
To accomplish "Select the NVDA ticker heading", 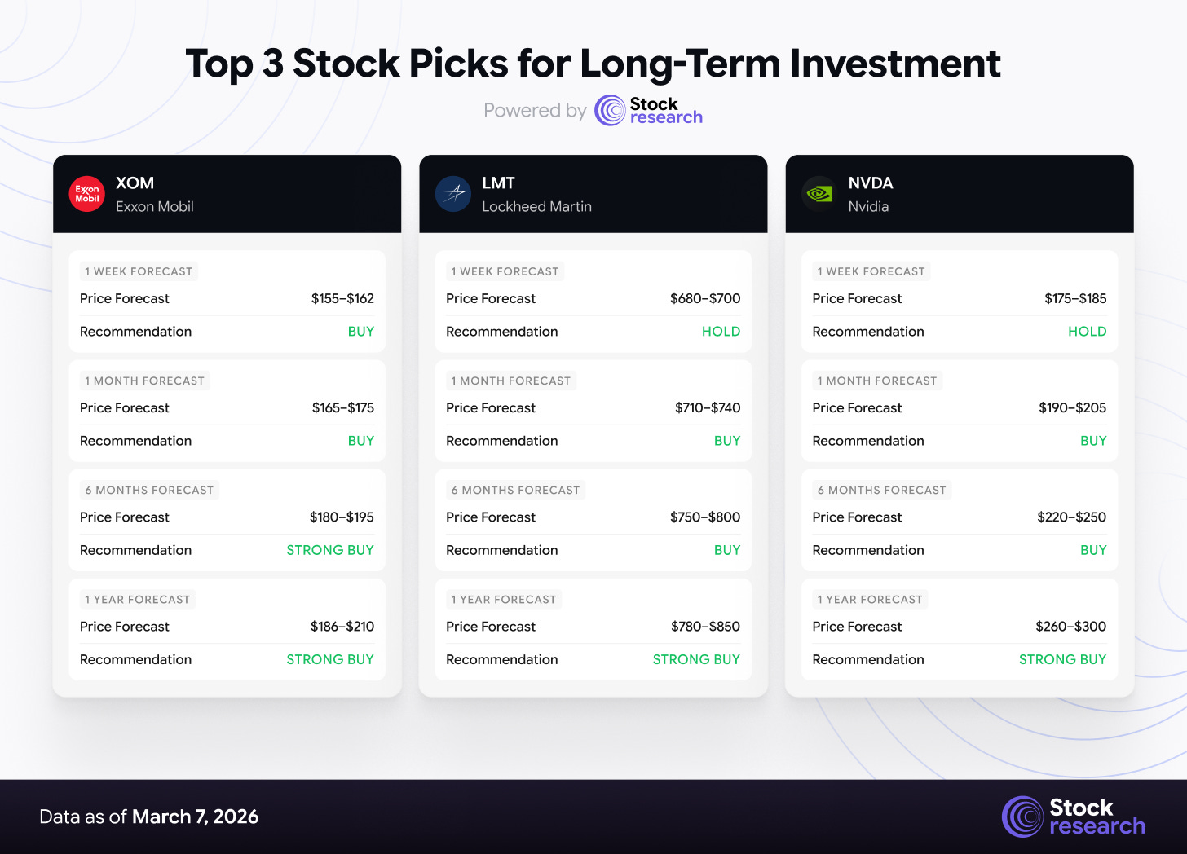I will tap(871, 183).
